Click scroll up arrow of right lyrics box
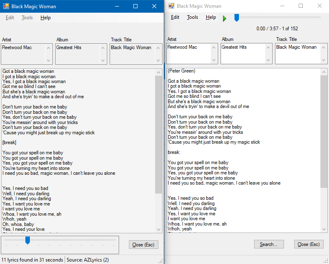The height and width of the screenshot is (264, 329). pos(324,72)
